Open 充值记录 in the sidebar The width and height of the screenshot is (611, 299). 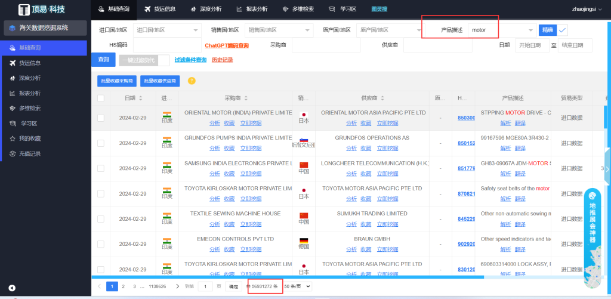[x=30, y=153]
